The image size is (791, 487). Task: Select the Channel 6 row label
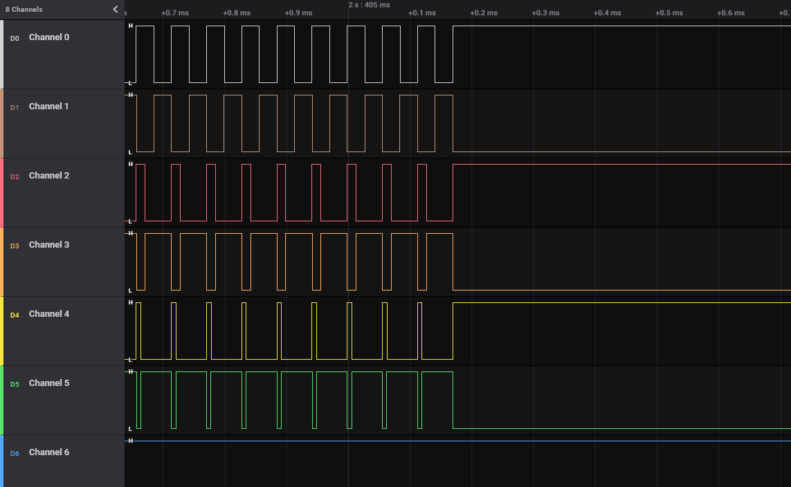49,452
